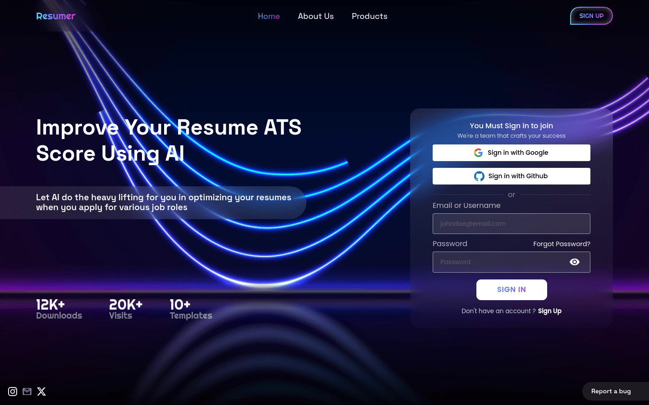This screenshot has height=405, width=649.
Task: Click the 12K+ Downloads stat
Action: [59, 310]
